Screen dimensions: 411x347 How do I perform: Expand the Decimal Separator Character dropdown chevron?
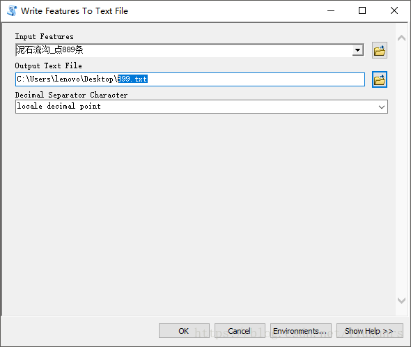point(381,107)
